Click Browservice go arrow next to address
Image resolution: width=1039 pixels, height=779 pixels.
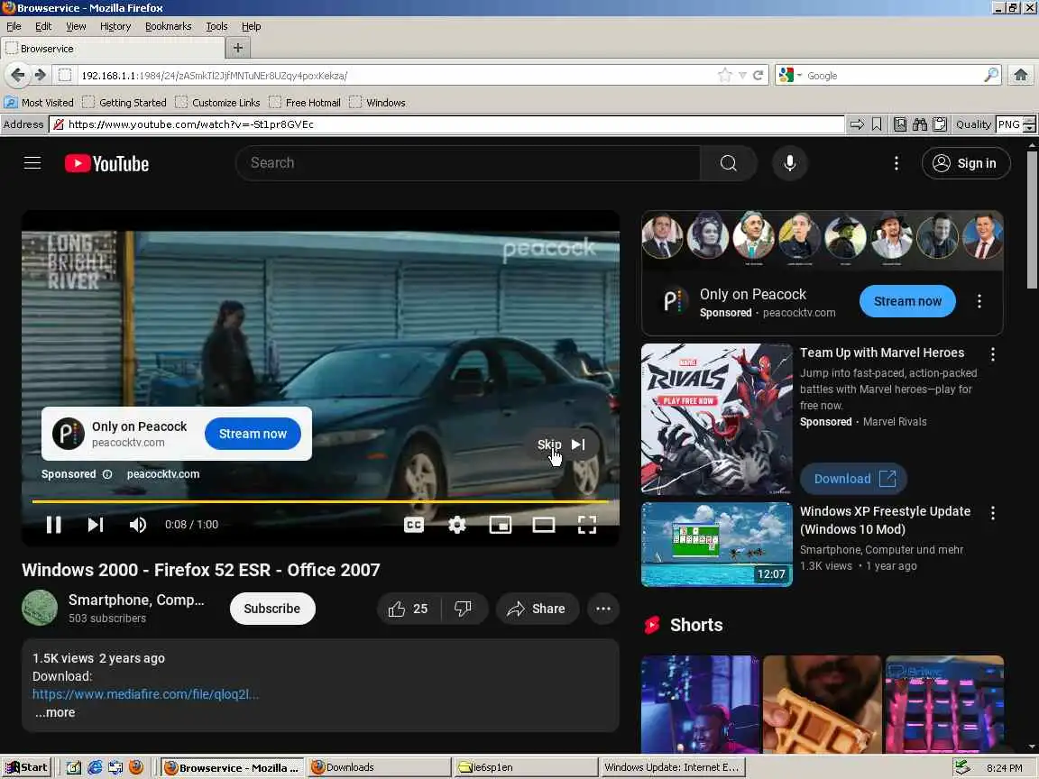(857, 124)
